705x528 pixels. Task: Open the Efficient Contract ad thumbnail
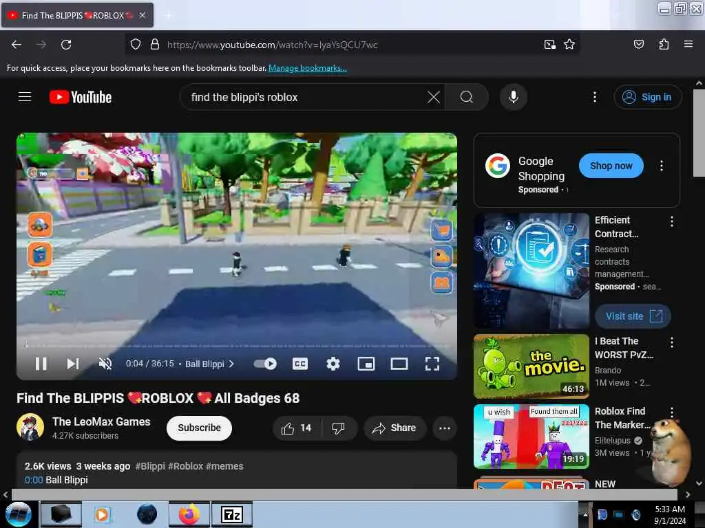[x=532, y=271]
